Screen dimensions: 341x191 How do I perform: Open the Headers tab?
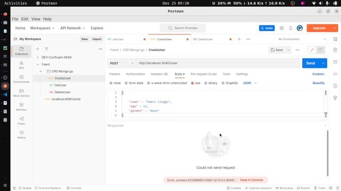(159, 74)
